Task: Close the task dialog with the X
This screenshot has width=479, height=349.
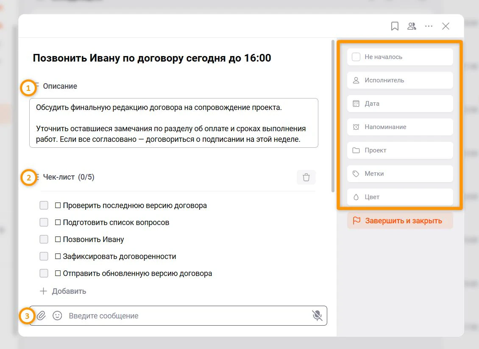Action: (446, 26)
